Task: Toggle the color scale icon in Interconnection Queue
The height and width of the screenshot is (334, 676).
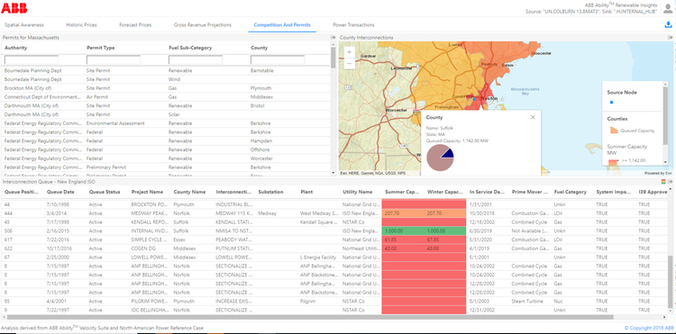Action: [x=664, y=182]
